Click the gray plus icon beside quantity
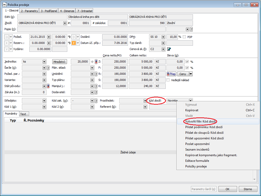This screenshot has width=261, height=196. [x=92, y=62]
